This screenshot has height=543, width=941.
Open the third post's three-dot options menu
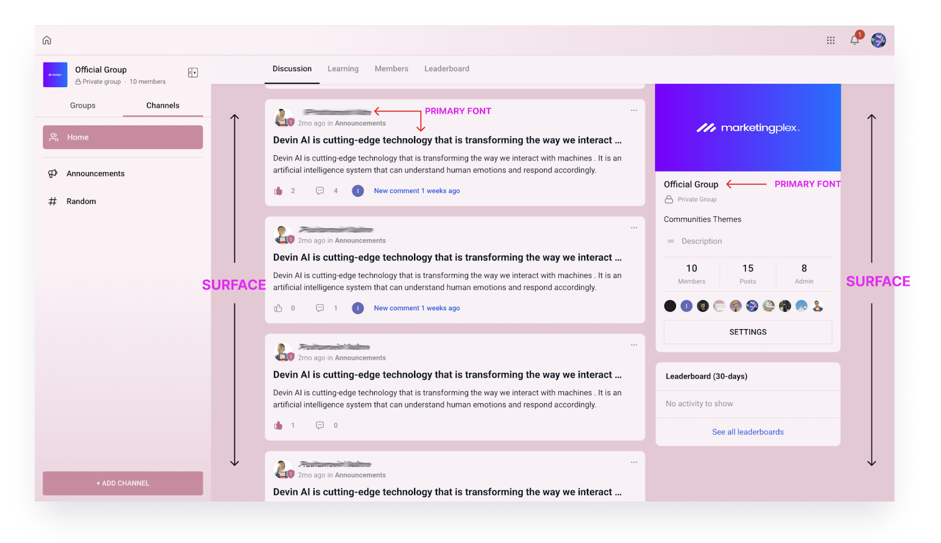pyautogui.click(x=634, y=345)
